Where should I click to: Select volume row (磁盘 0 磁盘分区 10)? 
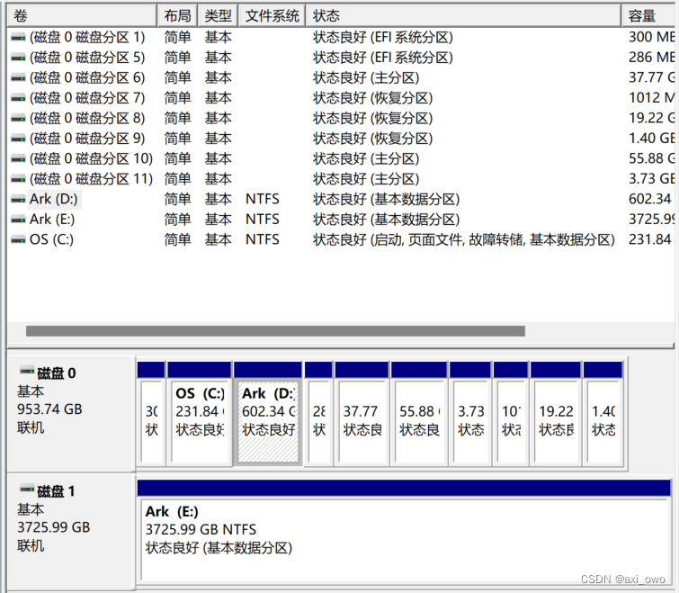click(342, 158)
